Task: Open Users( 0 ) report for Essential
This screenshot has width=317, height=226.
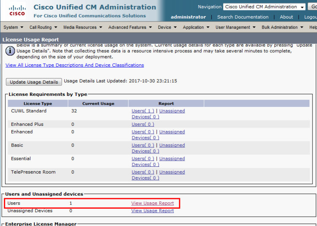Action: click(143, 159)
